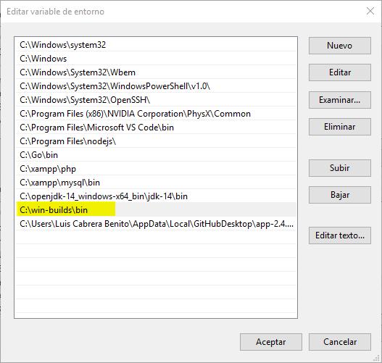The height and width of the screenshot is (363, 382).
Task: Select the C:\Windows entry
Action: click(x=156, y=59)
